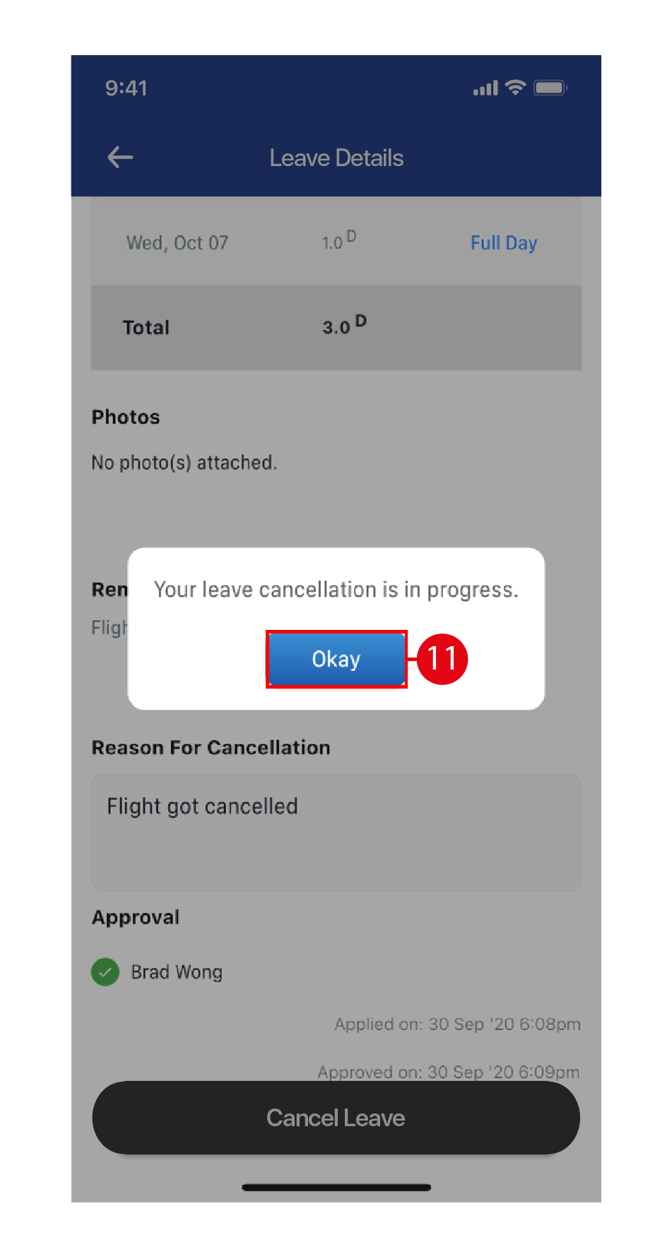
Task: Expand the Photos section
Action: (125, 416)
